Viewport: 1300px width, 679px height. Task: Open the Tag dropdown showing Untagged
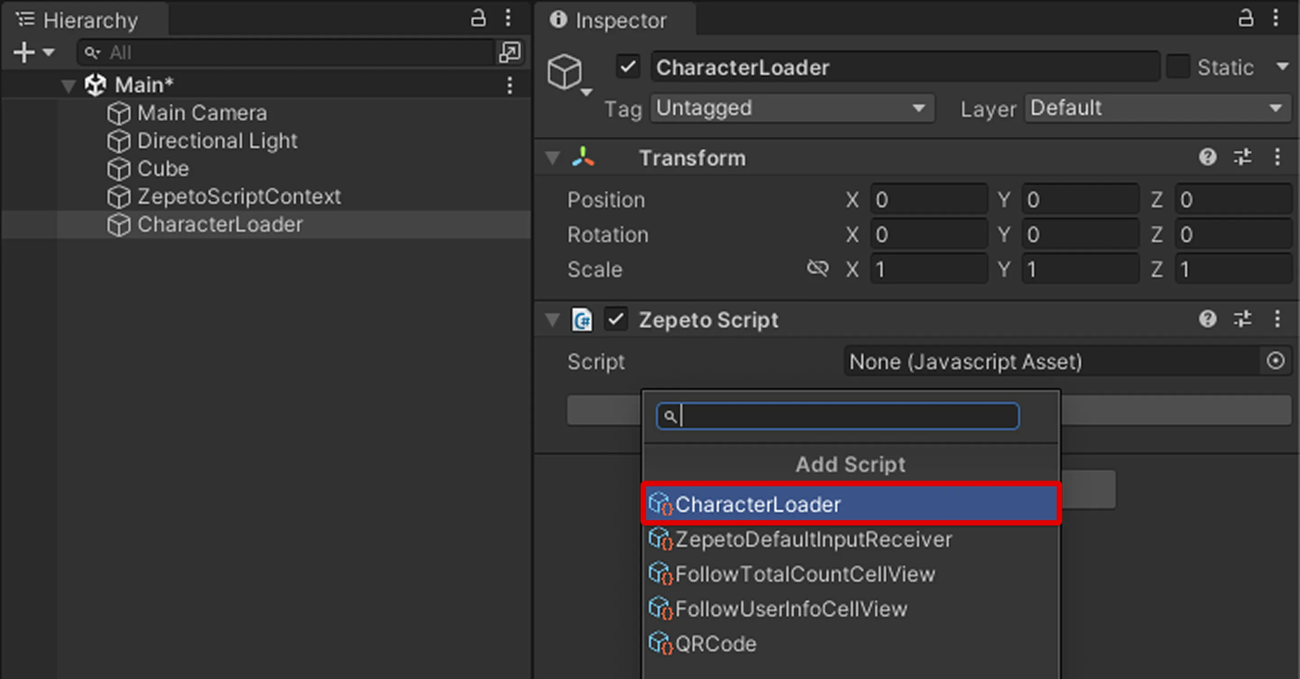(792, 108)
